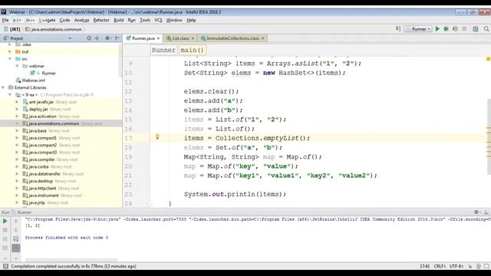Stop the process in the Run panel
The height and width of the screenshot is (276, 491).
click(5, 230)
